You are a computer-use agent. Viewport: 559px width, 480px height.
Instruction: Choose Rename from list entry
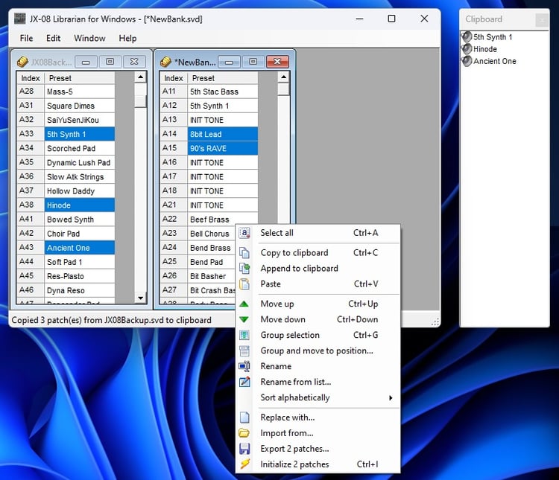[318, 382]
